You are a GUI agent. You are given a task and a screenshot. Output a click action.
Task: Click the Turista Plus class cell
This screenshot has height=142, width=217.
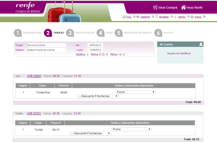point(43,92)
